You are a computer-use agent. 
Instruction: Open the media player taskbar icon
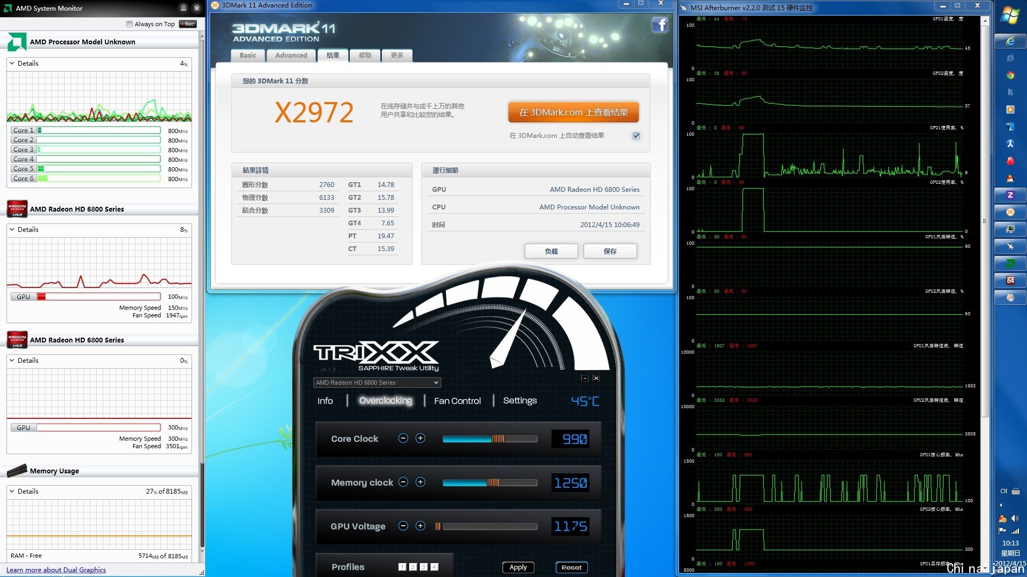1010,110
